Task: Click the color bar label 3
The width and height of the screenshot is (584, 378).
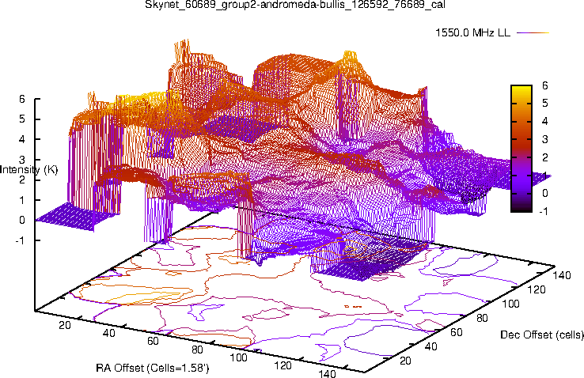Action: click(545, 139)
